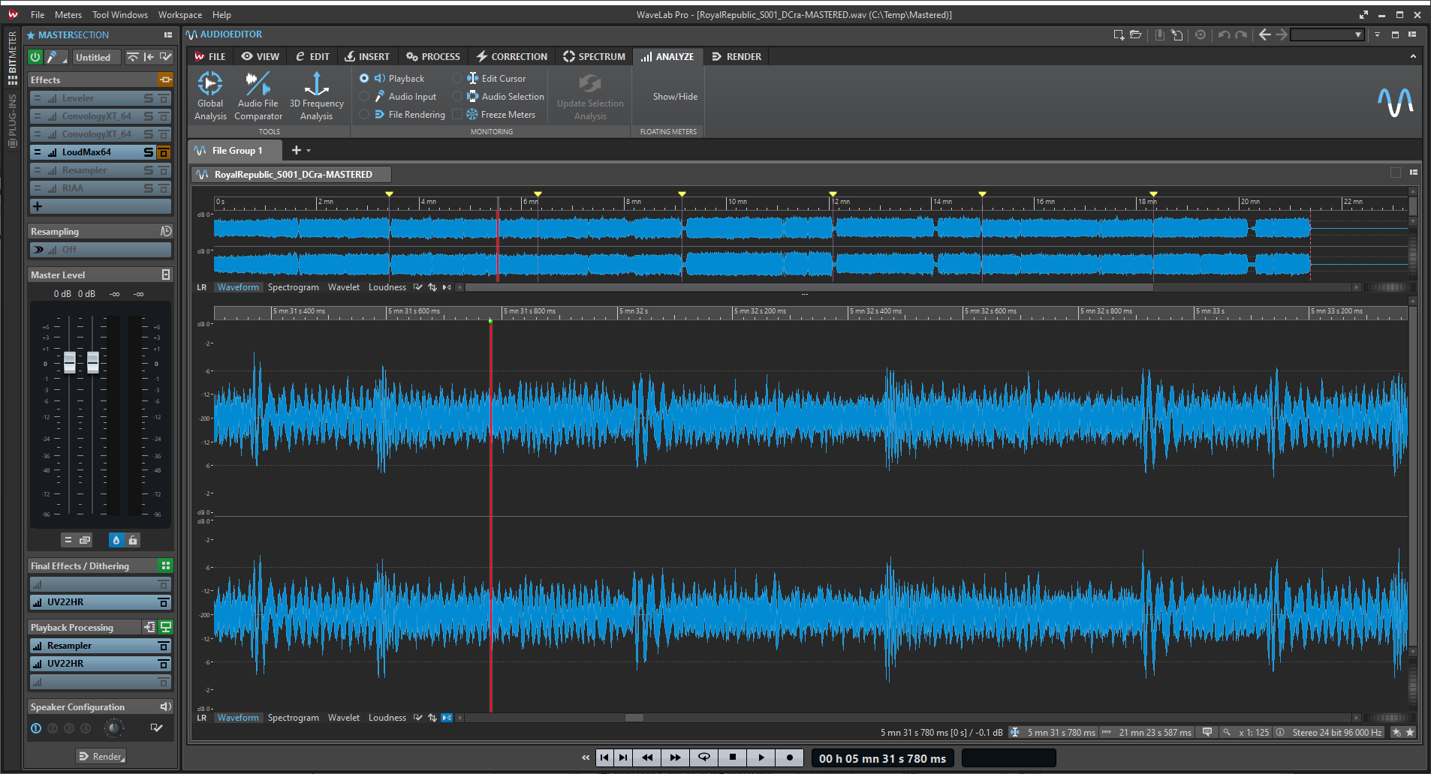Select the Edit Cursor monitoring option
This screenshot has width=1431, height=774.
click(457, 78)
